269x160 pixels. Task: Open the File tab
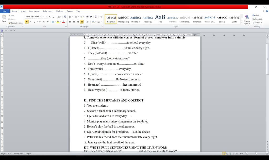[5, 11]
